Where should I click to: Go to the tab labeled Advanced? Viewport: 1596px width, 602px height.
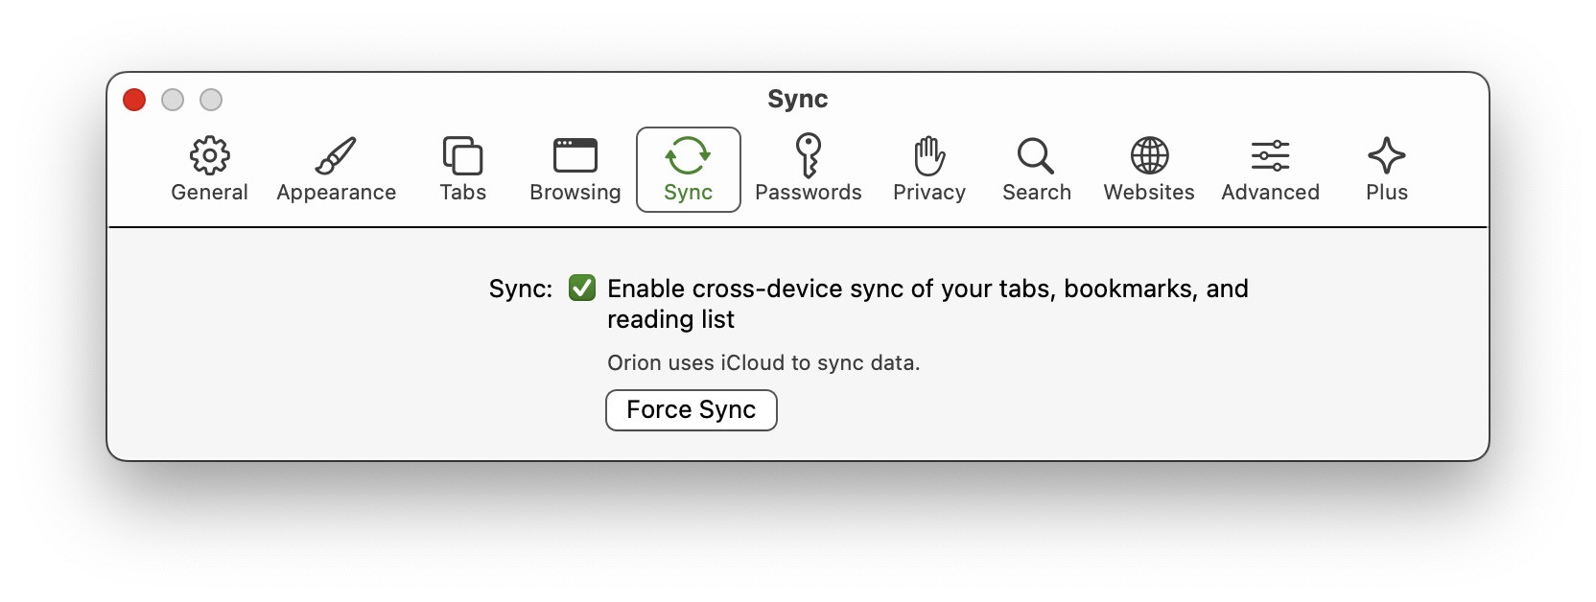point(1270,193)
